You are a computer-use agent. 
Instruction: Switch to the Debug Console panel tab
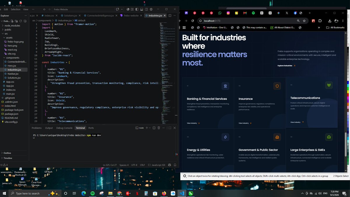64,128
